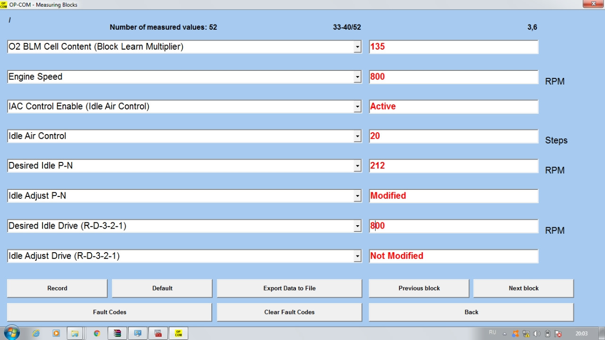This screenshot has height=340, width=605.
Task: Click the O2 BLM value field 135
Action: (454, 47)
